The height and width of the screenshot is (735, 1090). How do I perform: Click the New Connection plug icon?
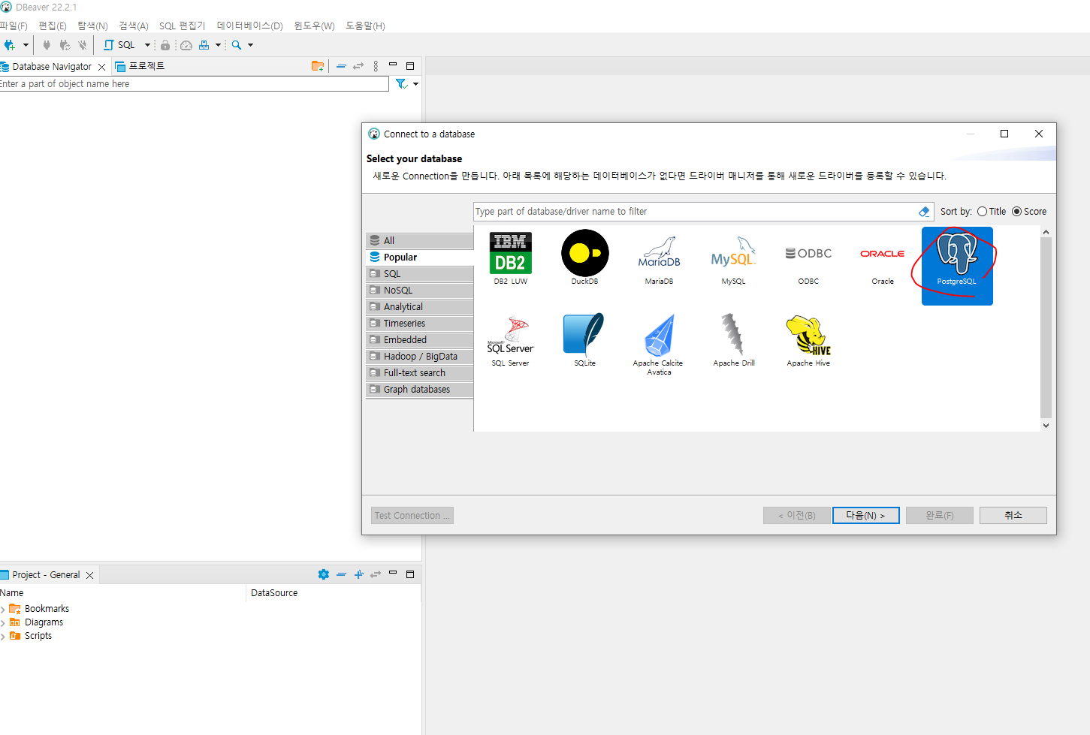pos(9,45)
